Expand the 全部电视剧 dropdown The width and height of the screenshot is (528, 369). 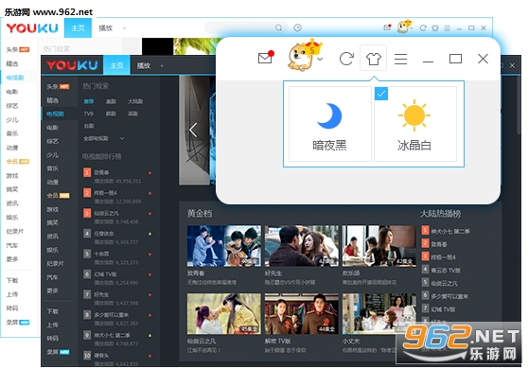pyautogui.click(x=104, y=138)
